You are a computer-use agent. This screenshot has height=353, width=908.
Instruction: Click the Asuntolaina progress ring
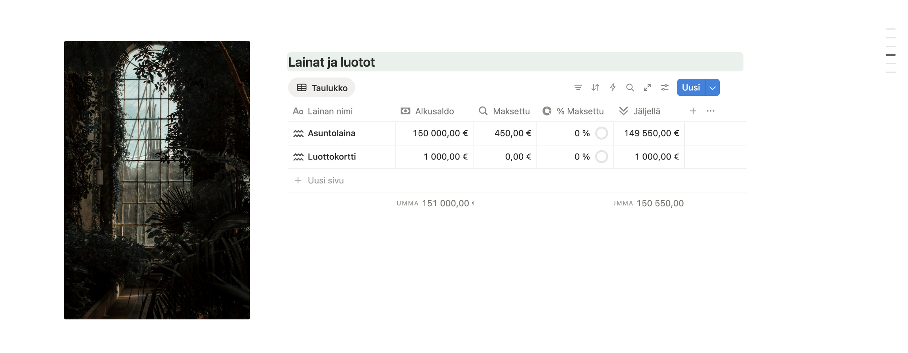click(601, 133)
